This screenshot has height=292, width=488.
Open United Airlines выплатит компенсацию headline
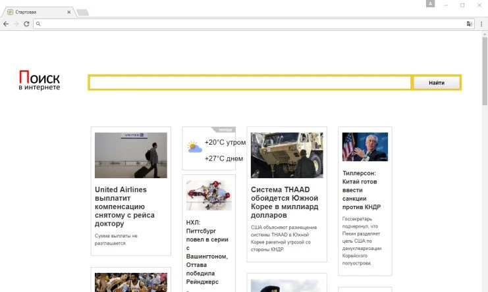pyautogui.click(x=124, y=207)
